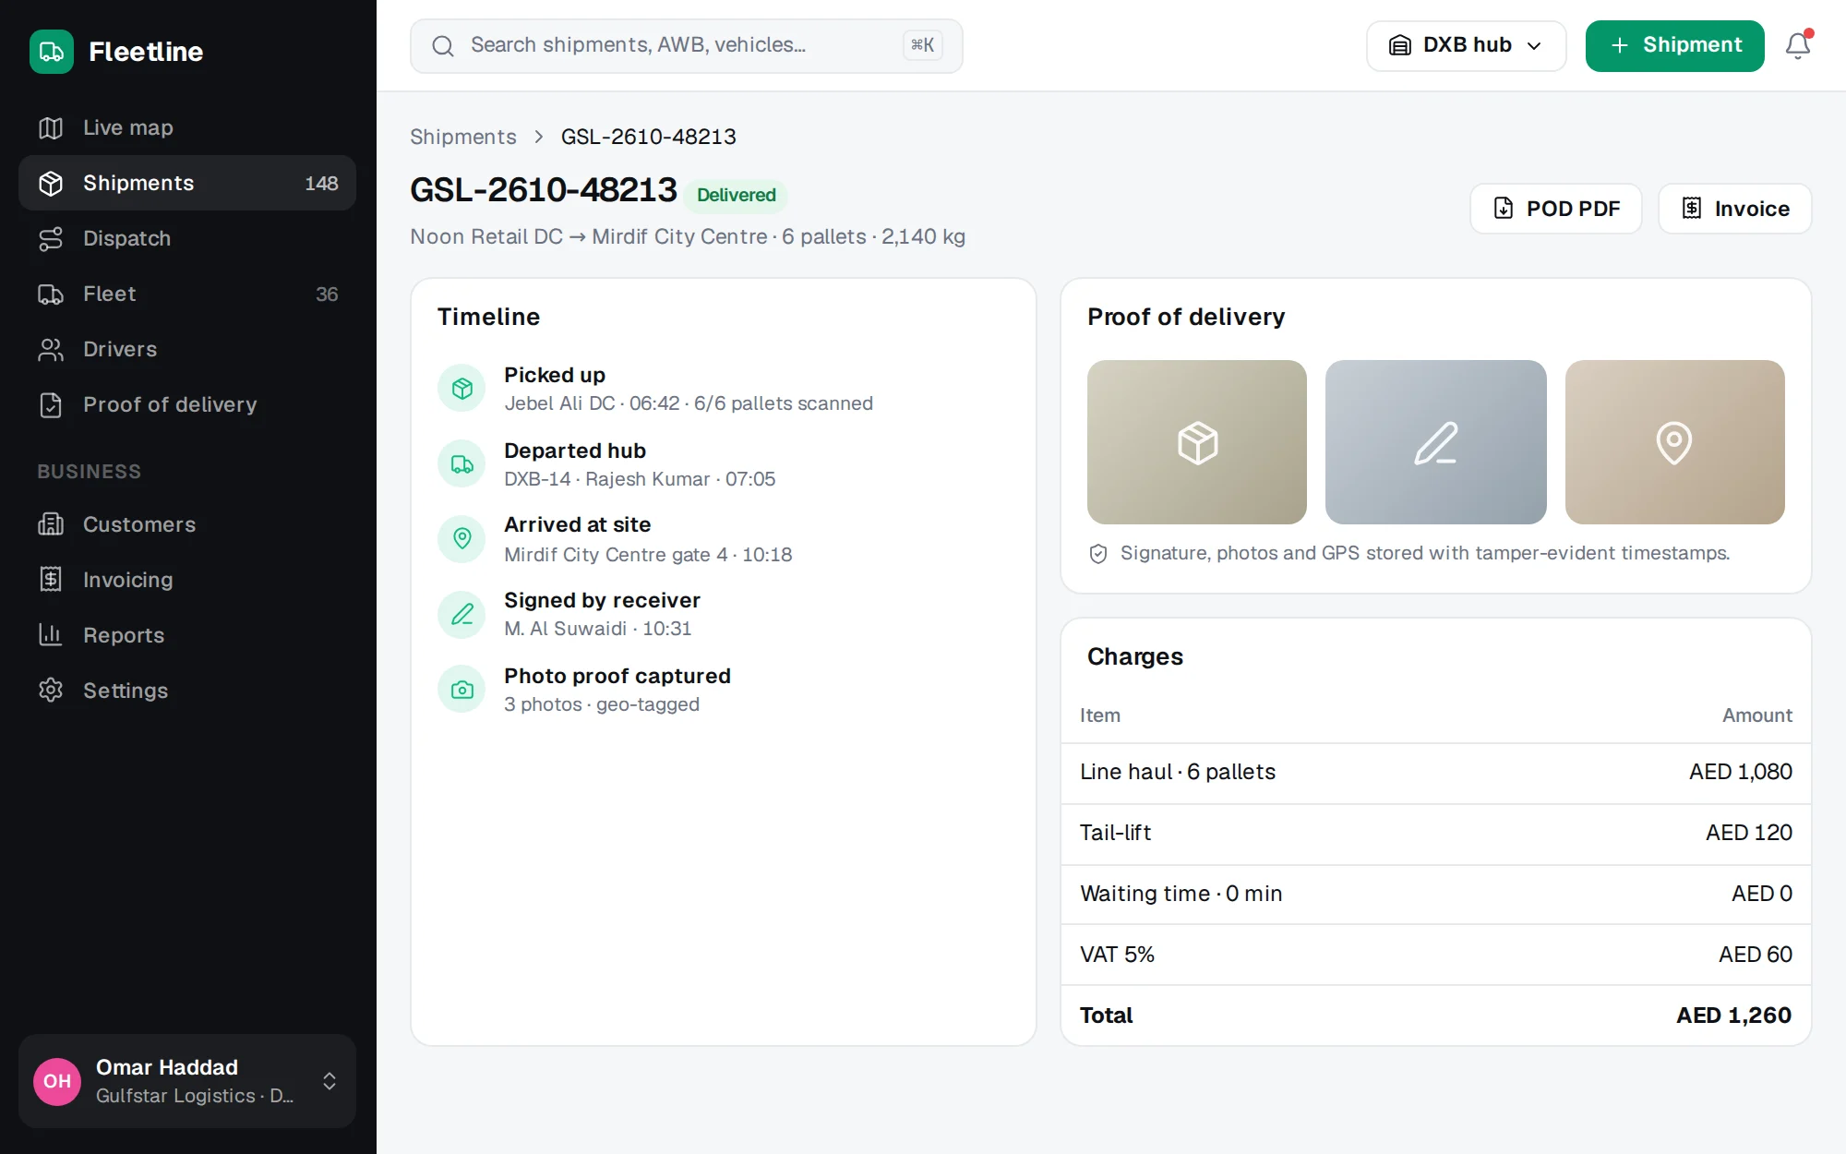Click the Reports chart icon in sidebar
Image resolution: width=1846 pixels, height=1154 pixels.
pyautogui.click(x=51, y=635)
